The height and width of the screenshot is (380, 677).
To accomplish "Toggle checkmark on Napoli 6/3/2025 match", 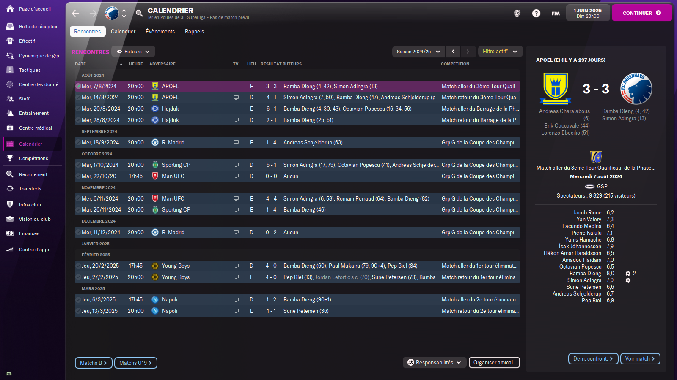I will tap(78, 300).
